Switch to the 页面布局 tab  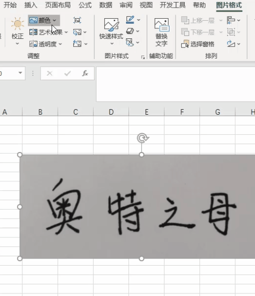point(58,5)
